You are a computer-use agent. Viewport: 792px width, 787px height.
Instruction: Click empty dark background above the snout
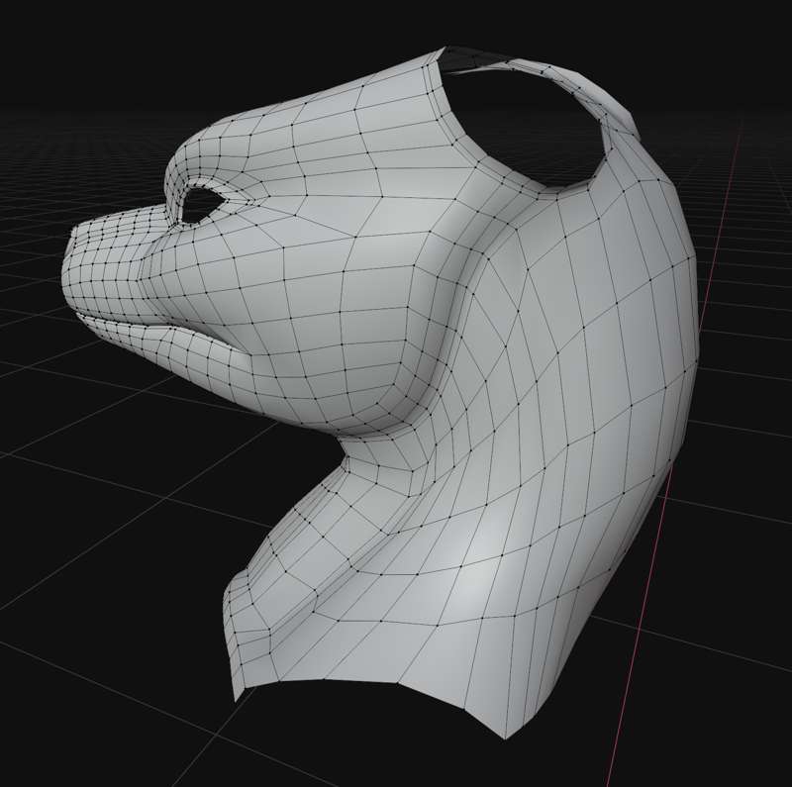tap(99, 99)
